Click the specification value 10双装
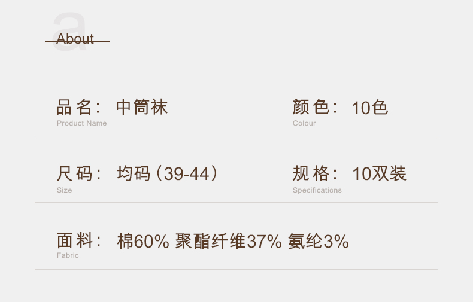 click(380, 173)
